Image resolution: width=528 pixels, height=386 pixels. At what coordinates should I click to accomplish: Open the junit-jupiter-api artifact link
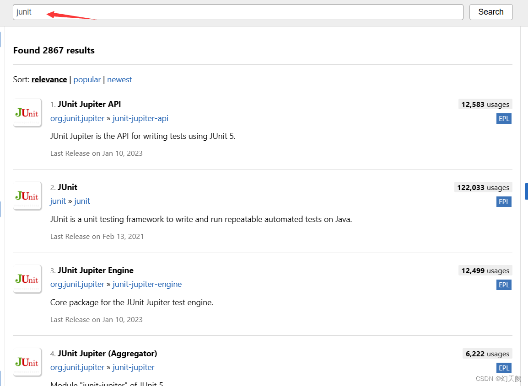pos(140,118)
